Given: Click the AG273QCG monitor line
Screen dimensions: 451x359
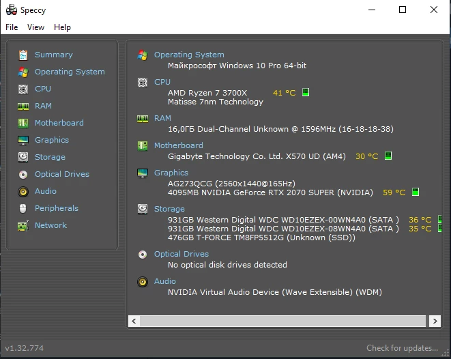Looking at the screenshot, I should (x=231, y=184).
